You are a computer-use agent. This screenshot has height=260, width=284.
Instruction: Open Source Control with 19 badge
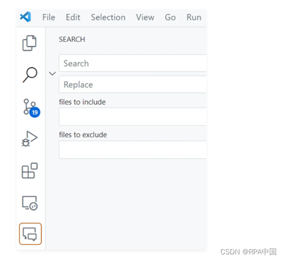pos(31,108)
